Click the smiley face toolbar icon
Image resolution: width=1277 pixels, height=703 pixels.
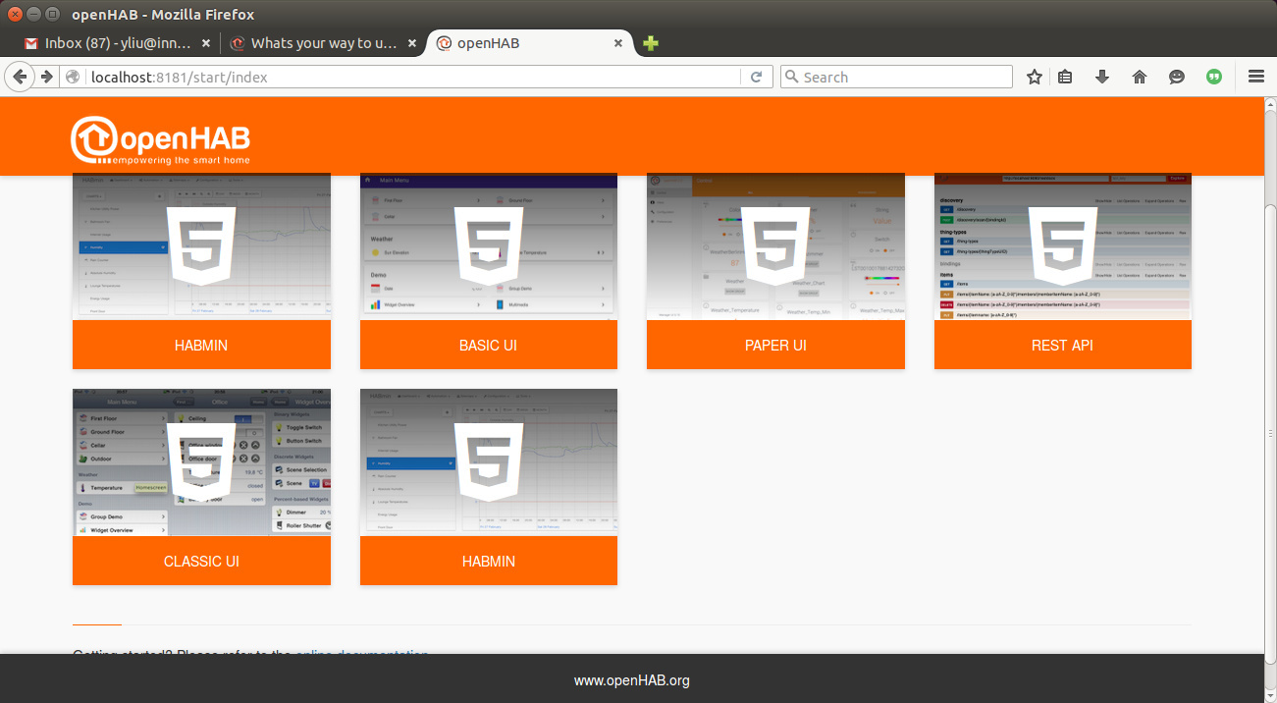1176,77
